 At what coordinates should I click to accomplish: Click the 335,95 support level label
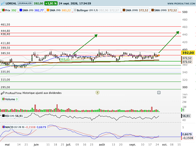pyautogui.click(x=5, y=72)
